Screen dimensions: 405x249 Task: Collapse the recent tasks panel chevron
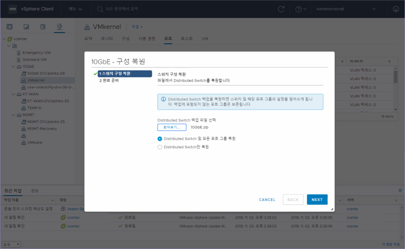click(400, 190)
